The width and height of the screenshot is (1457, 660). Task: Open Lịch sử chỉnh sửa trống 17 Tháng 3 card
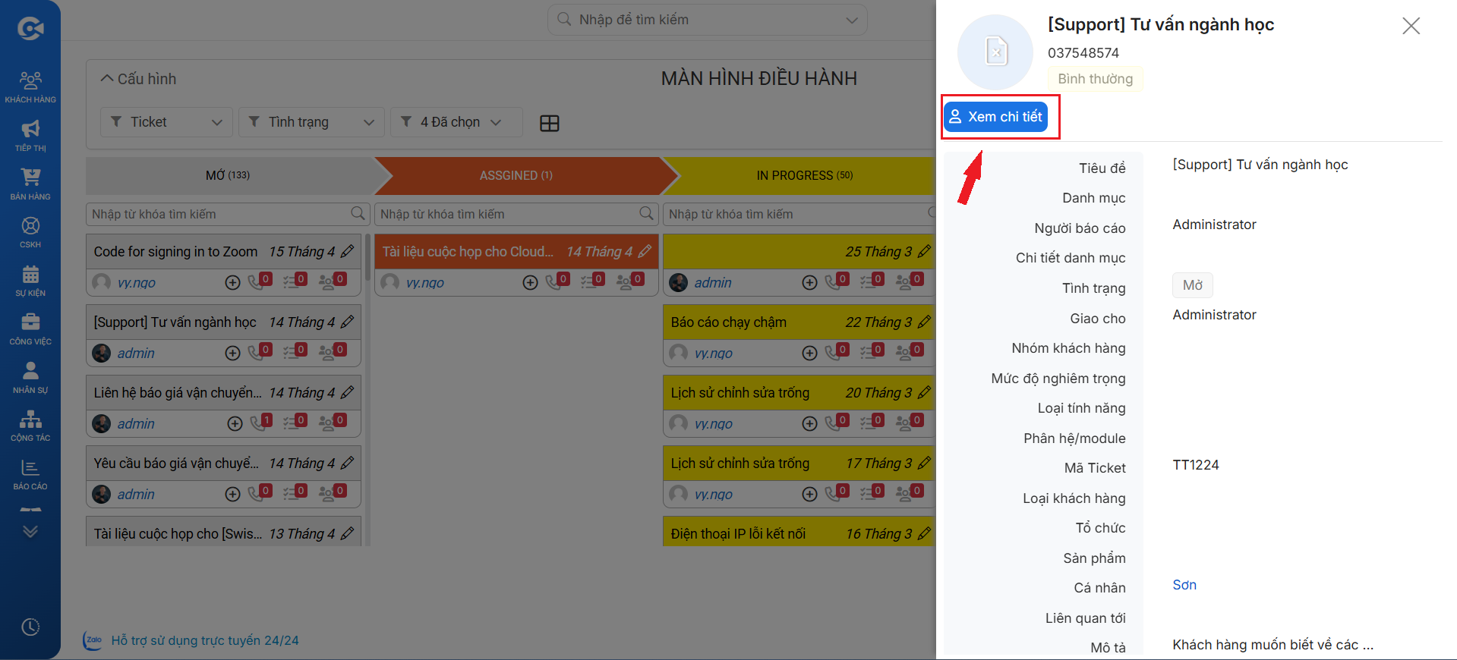(740, 463)
